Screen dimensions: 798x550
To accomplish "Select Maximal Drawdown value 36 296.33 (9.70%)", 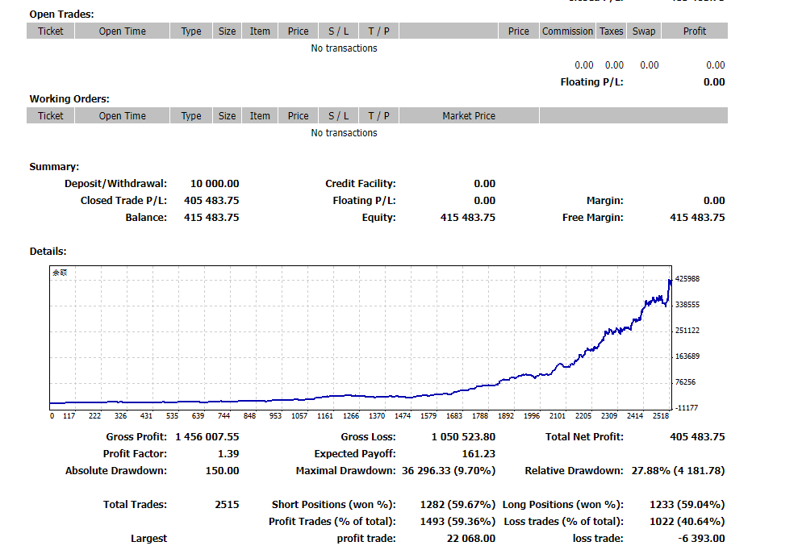I will click(449, 471).
